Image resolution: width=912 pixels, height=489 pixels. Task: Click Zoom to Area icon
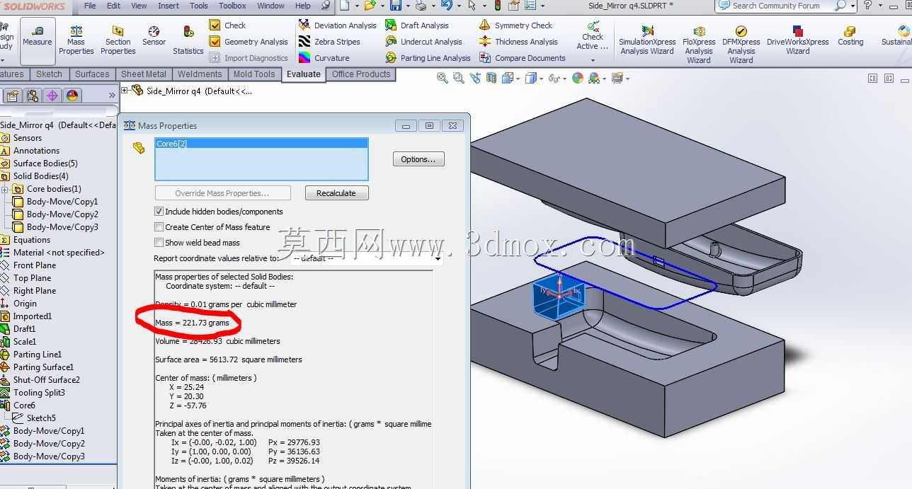[x=459, y=78]
